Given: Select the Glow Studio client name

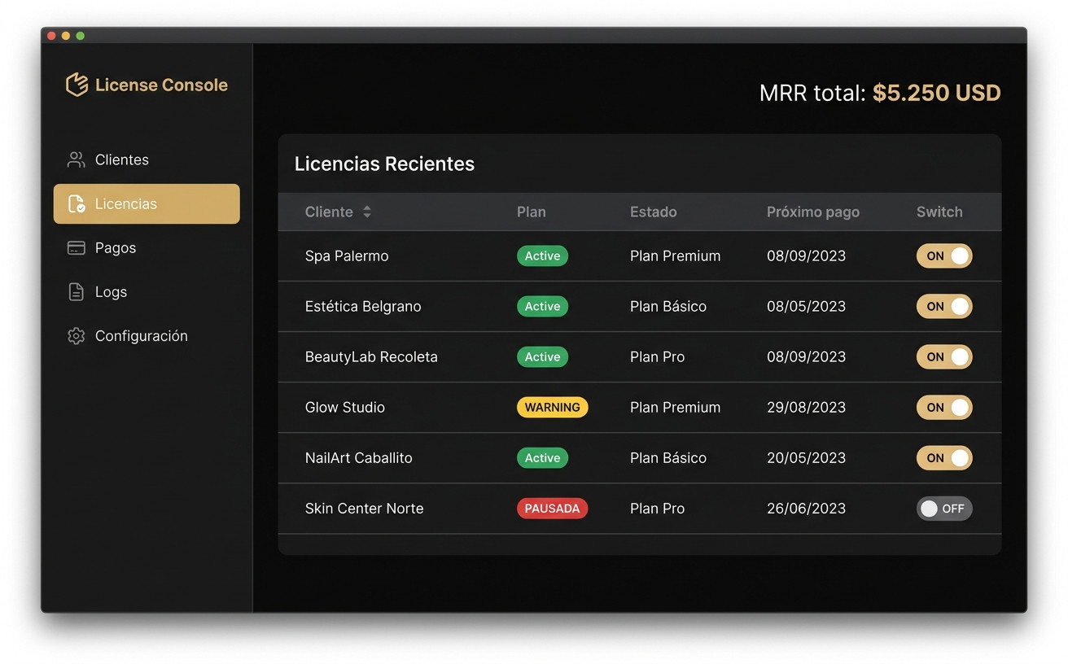Looking at the screenshot, I should [x=345, y=407].
